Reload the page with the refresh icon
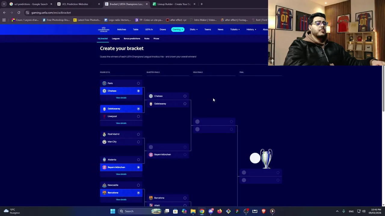 point(19,13)
